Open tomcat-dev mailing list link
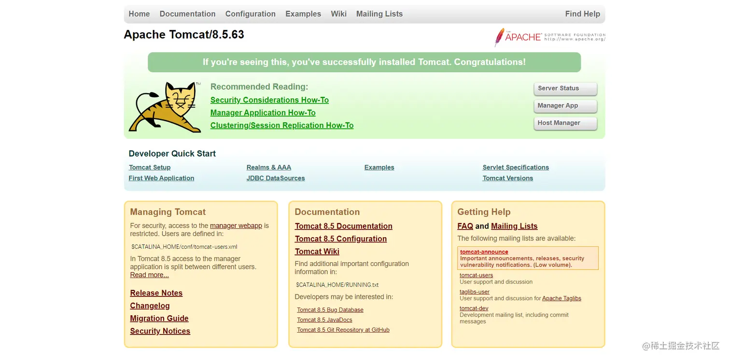Viewport: 730px width, 361px height. click(474, 308)
